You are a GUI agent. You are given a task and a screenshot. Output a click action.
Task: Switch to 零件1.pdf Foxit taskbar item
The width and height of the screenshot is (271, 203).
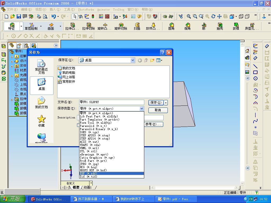point(176,199)
